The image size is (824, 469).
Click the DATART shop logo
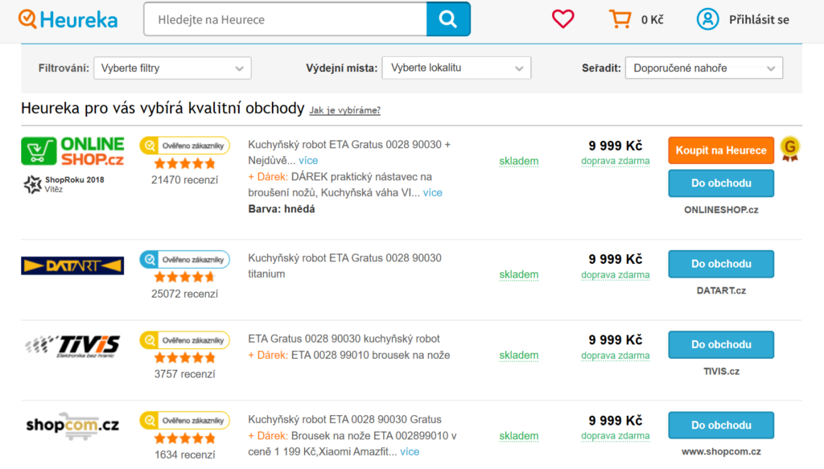coord(72,265)
